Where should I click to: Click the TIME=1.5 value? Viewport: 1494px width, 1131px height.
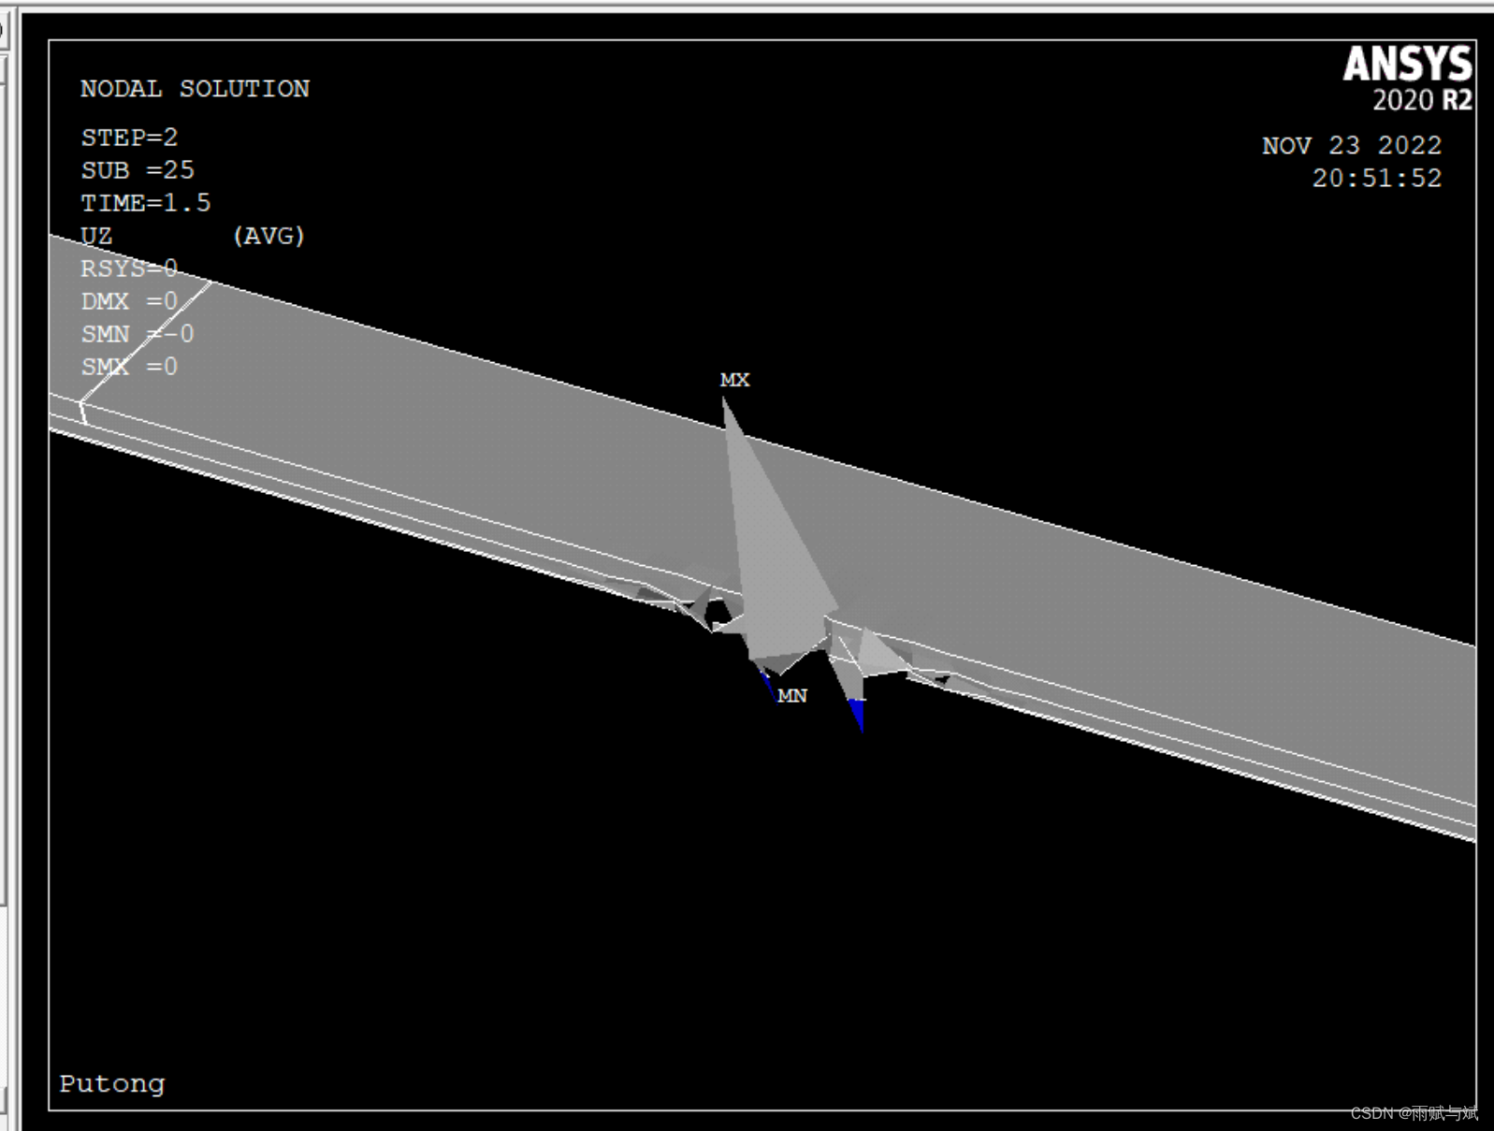pos(146,203)
